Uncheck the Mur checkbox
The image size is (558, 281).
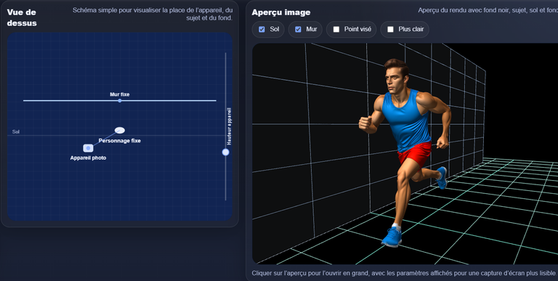point(298,30)
